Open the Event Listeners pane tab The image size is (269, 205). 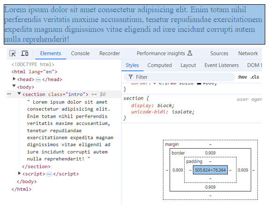[x=222, y=65]
